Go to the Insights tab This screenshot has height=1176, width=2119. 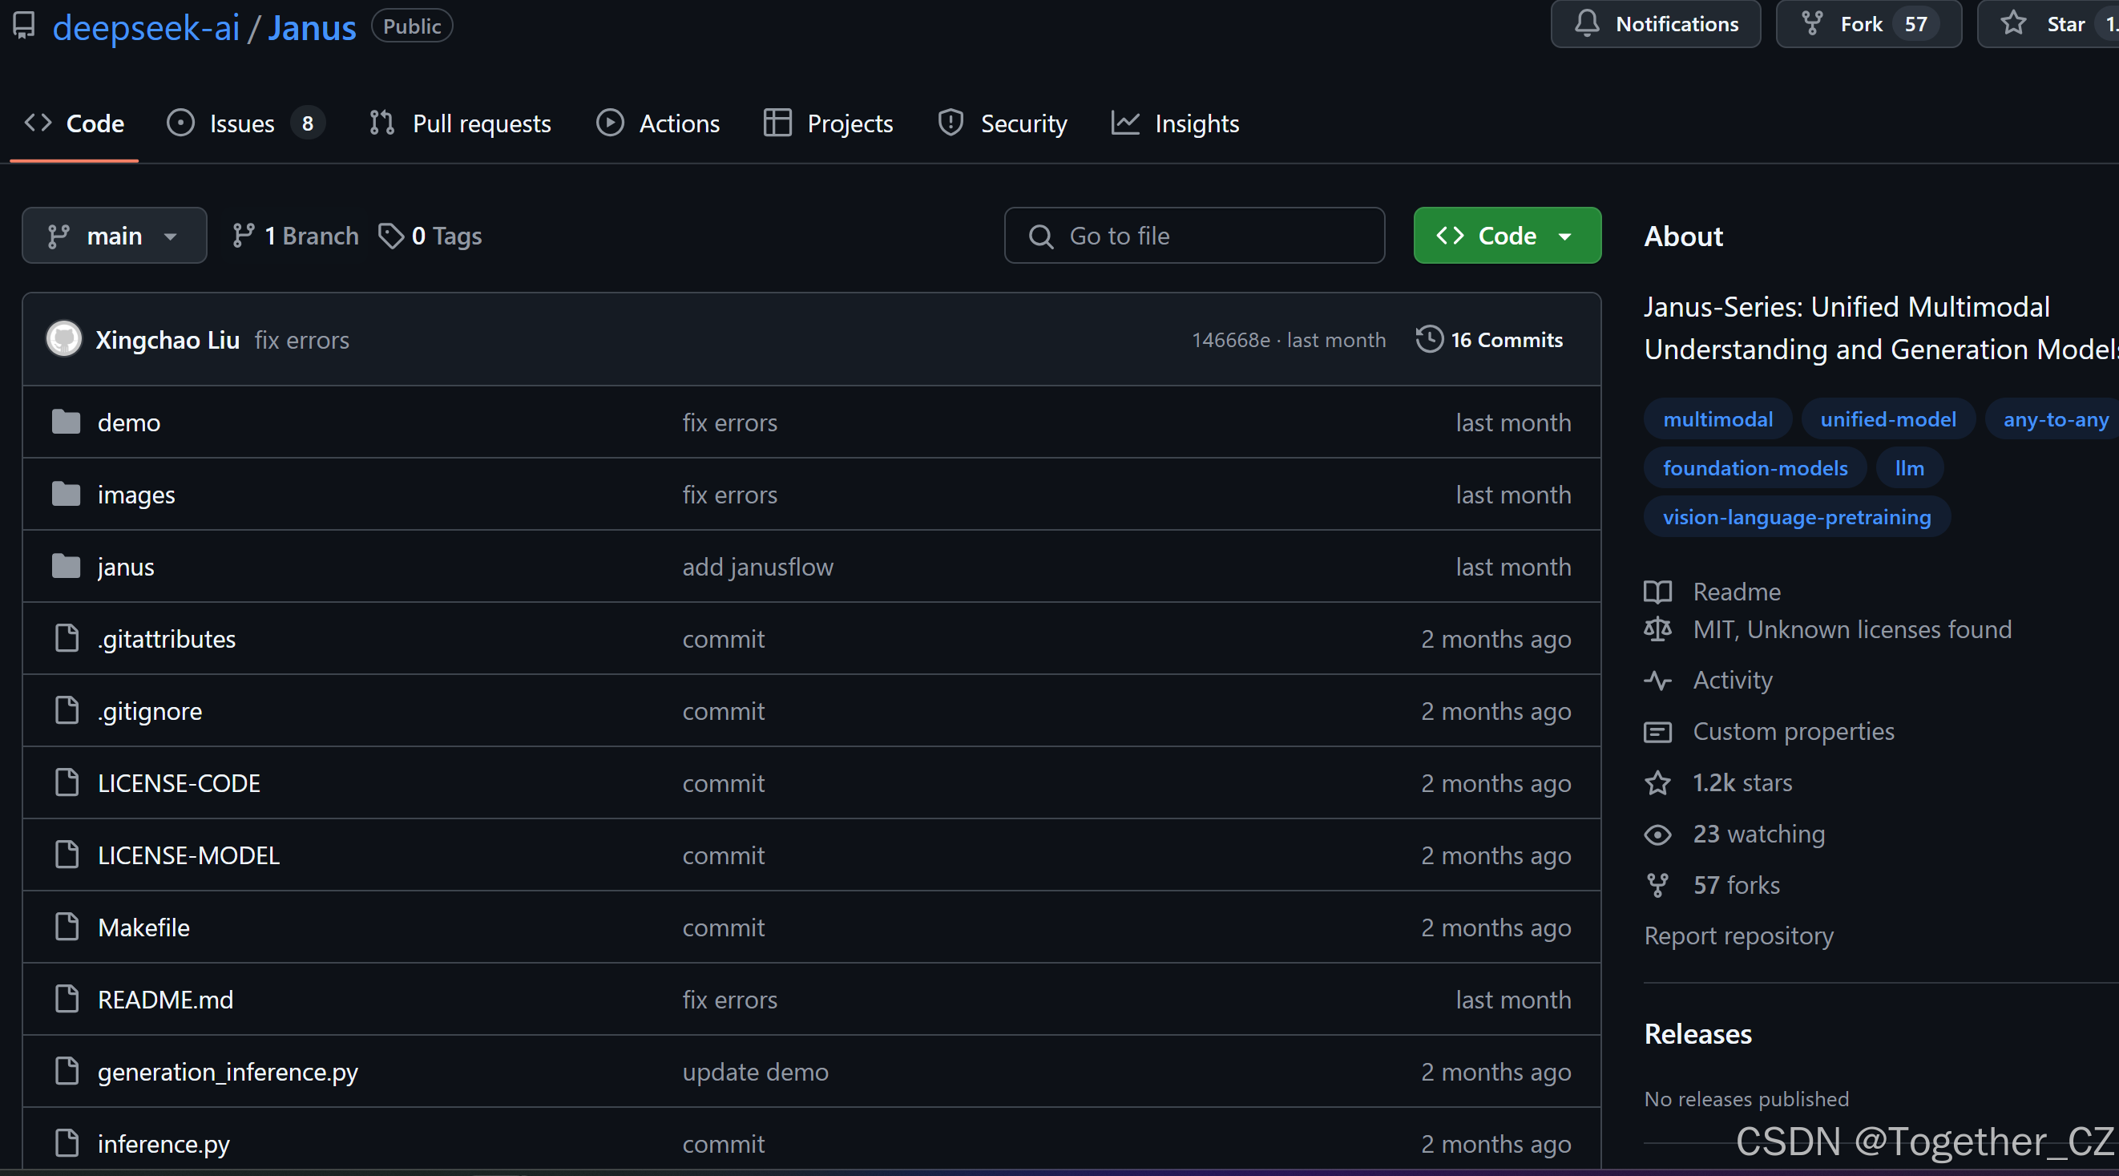1196,123
